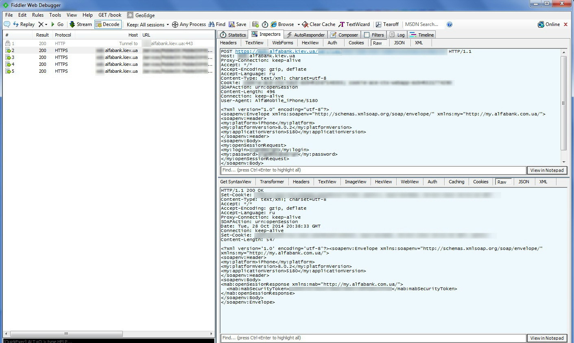Viewport: 574px width, 343px height.
Task: Click the stopwatch timer toolbar icon
Action: [x=265, y=24]
